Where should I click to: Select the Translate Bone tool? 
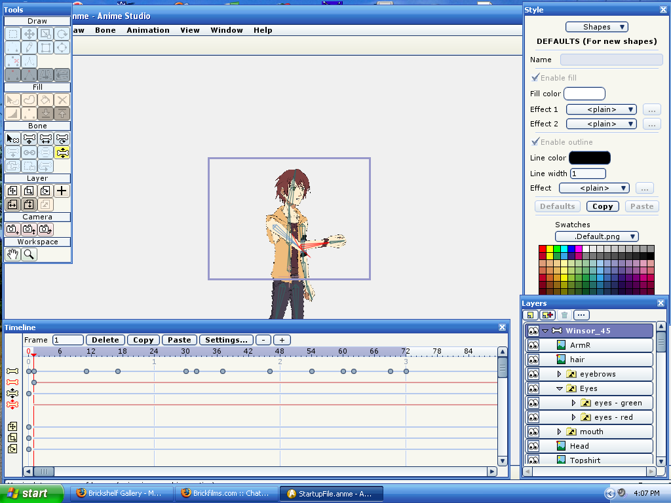click(29, 139)
